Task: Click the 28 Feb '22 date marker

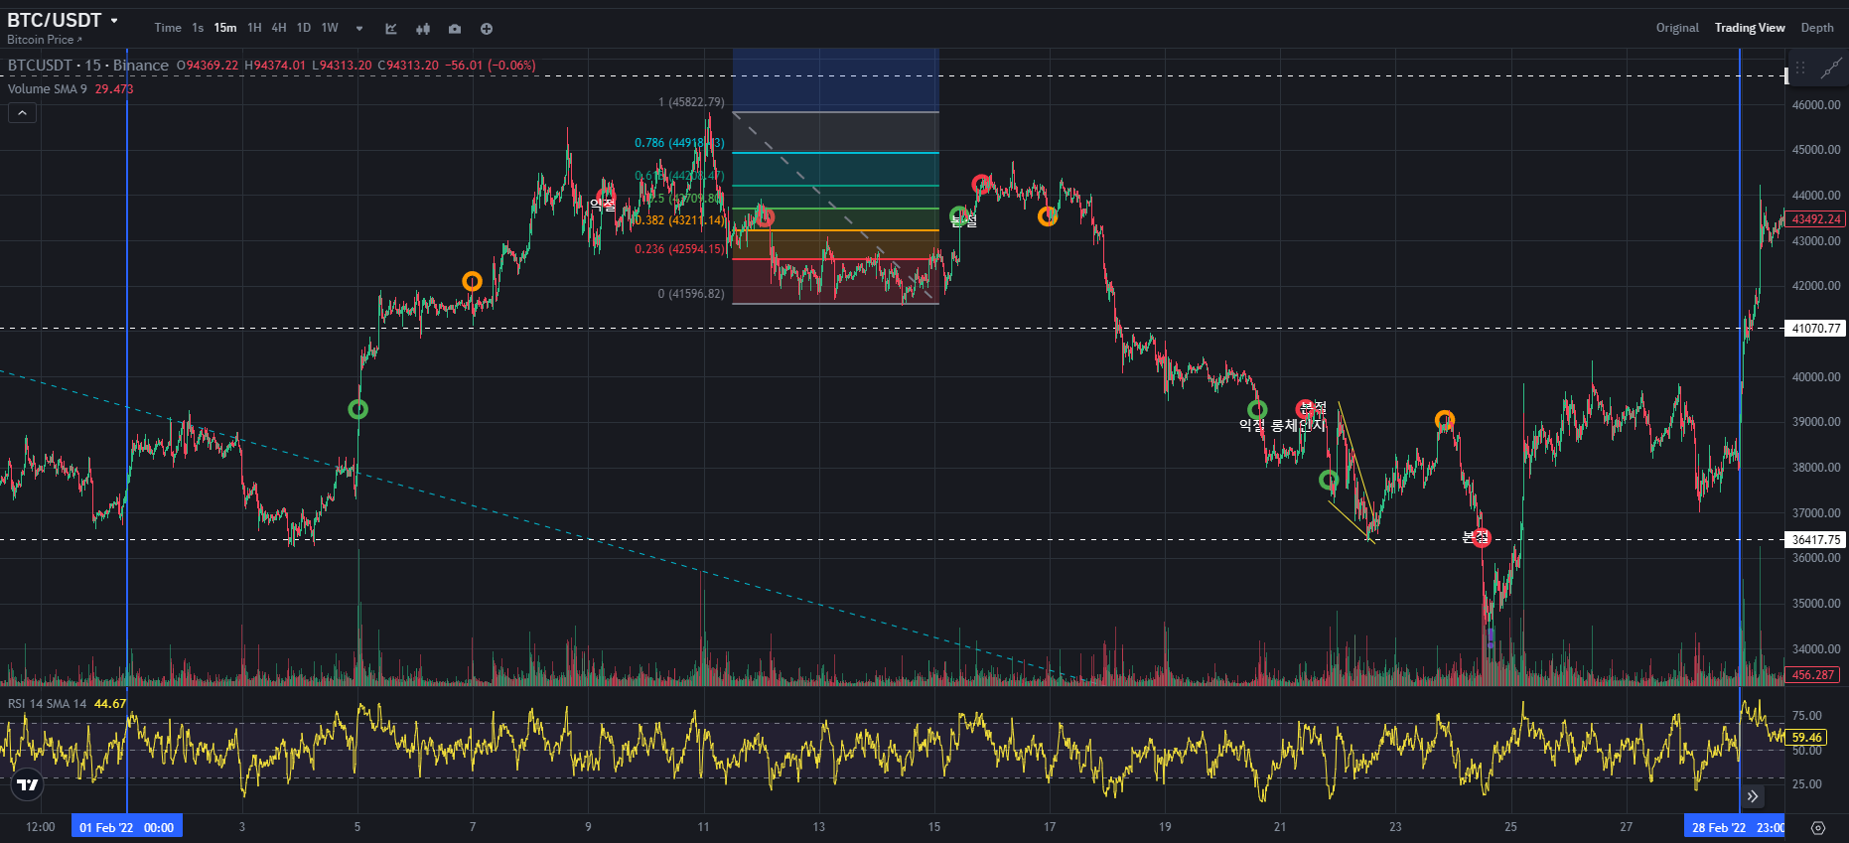Action: (x=1735, y=828)
